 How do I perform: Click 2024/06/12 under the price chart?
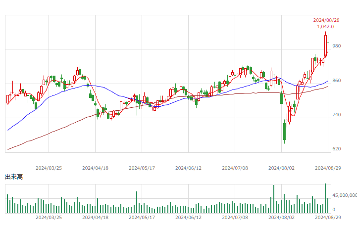[188, 168]
